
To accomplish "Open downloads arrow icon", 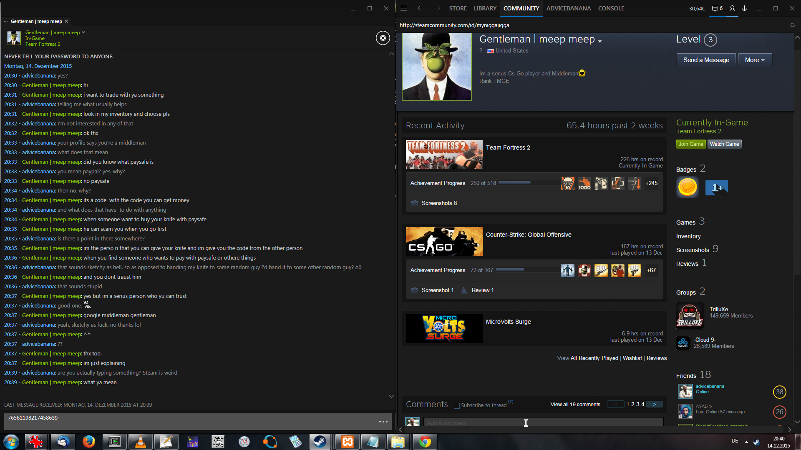I will click(x=744, y=8).
